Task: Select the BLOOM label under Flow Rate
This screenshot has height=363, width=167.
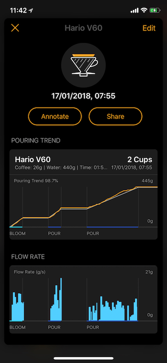Action: point(17,327)
